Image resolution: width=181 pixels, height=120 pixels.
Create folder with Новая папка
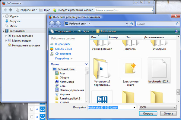click(x=106, y=31)
